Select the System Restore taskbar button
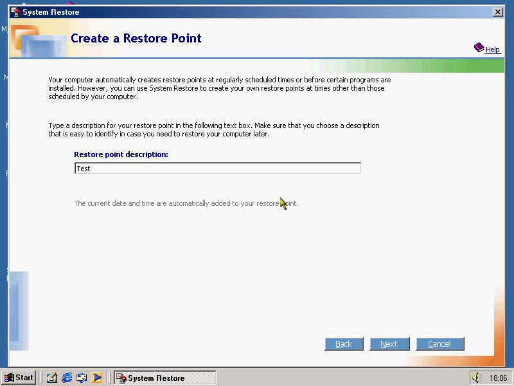Screen dimensions: 514x386 click(x=164, y=378)
